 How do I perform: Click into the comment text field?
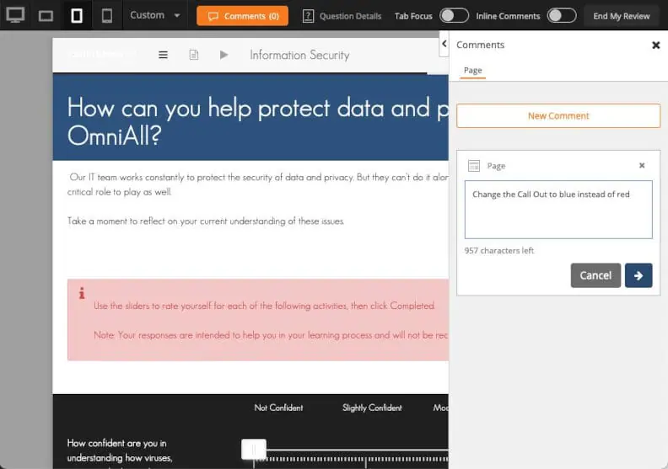coord(558,210)
